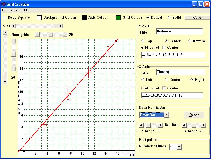
Task: Click up arrow of outer vertical scrollbar
Action: tap(5, 32)
